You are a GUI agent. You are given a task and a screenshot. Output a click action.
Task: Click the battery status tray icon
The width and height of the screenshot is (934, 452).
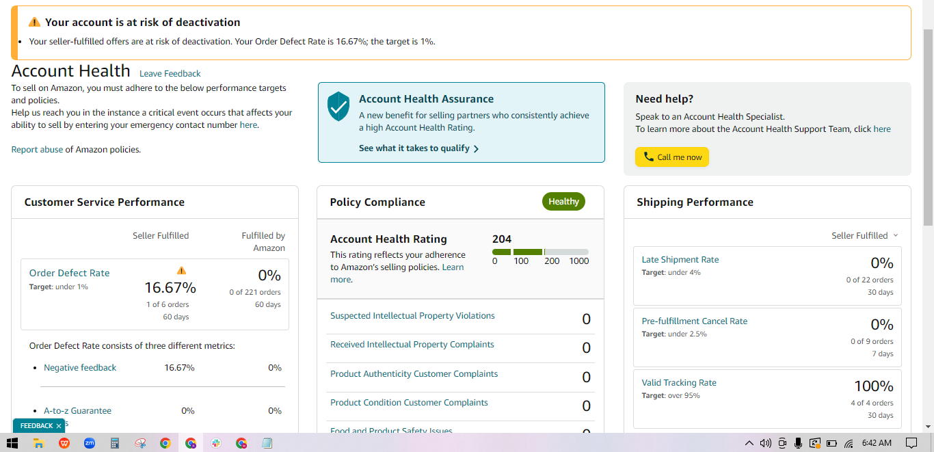pos(831,443)
